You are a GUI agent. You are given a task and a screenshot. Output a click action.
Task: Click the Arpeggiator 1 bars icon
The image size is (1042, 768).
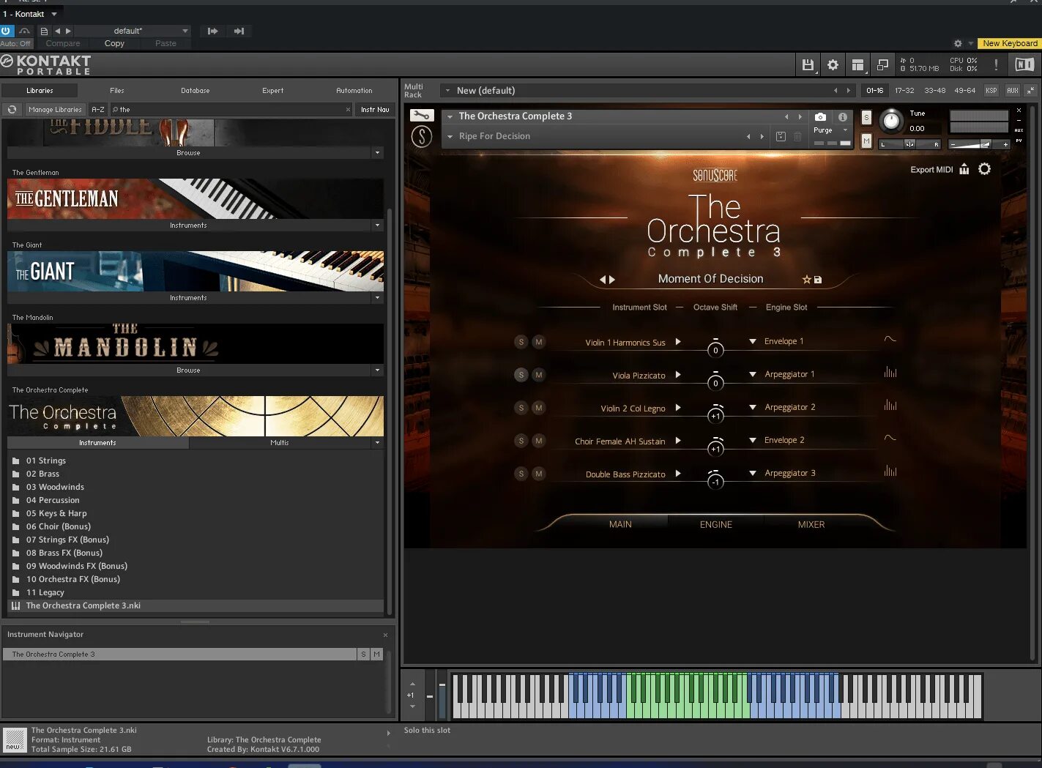tap(890, 372)
